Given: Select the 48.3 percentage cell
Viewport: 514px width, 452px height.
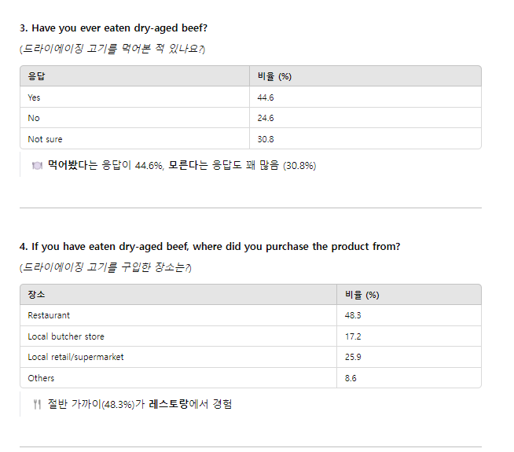Looking at the screenshot, I should [353, 315].
